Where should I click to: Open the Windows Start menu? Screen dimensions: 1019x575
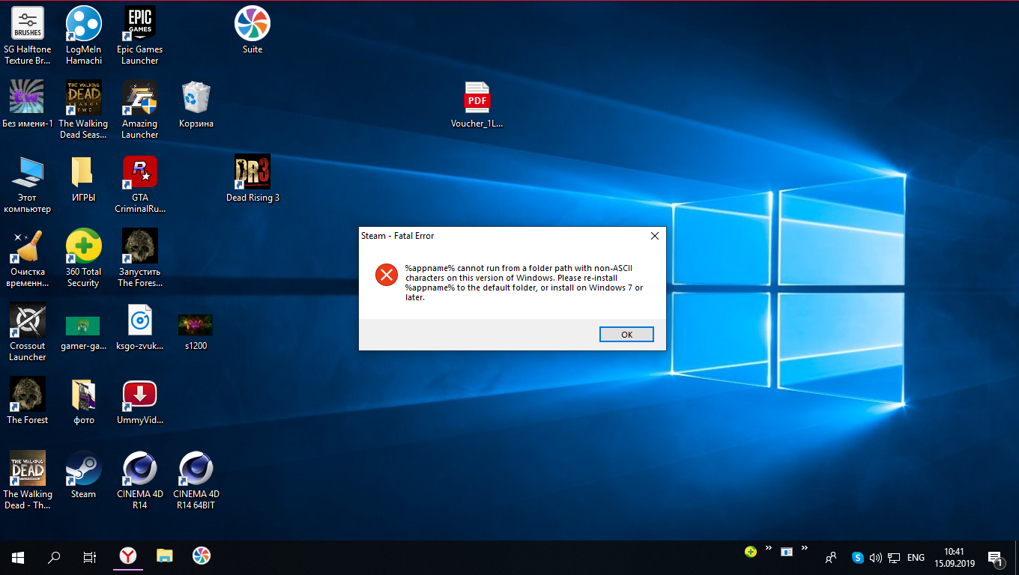pyautogui.click(x=18, y=557)
